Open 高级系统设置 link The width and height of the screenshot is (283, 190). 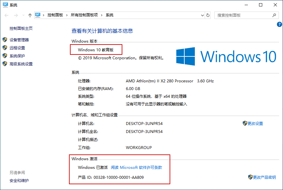[x=21, y=64]
